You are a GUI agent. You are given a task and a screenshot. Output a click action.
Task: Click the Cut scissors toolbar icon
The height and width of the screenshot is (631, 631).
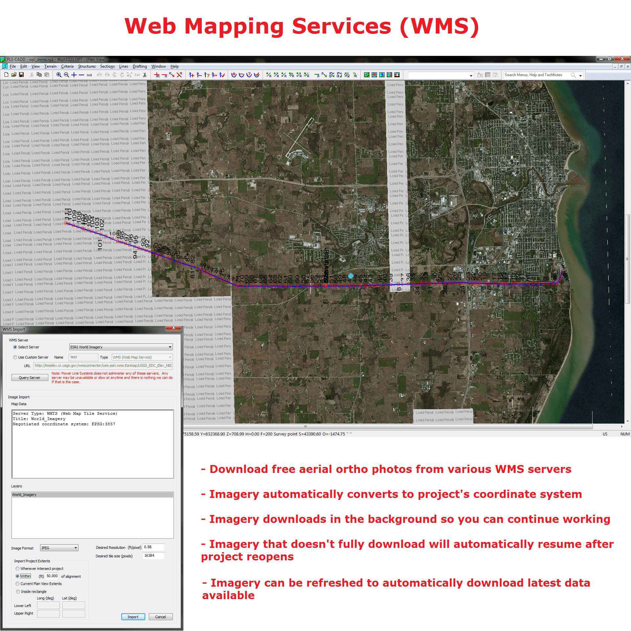click(x=32, y=75)
